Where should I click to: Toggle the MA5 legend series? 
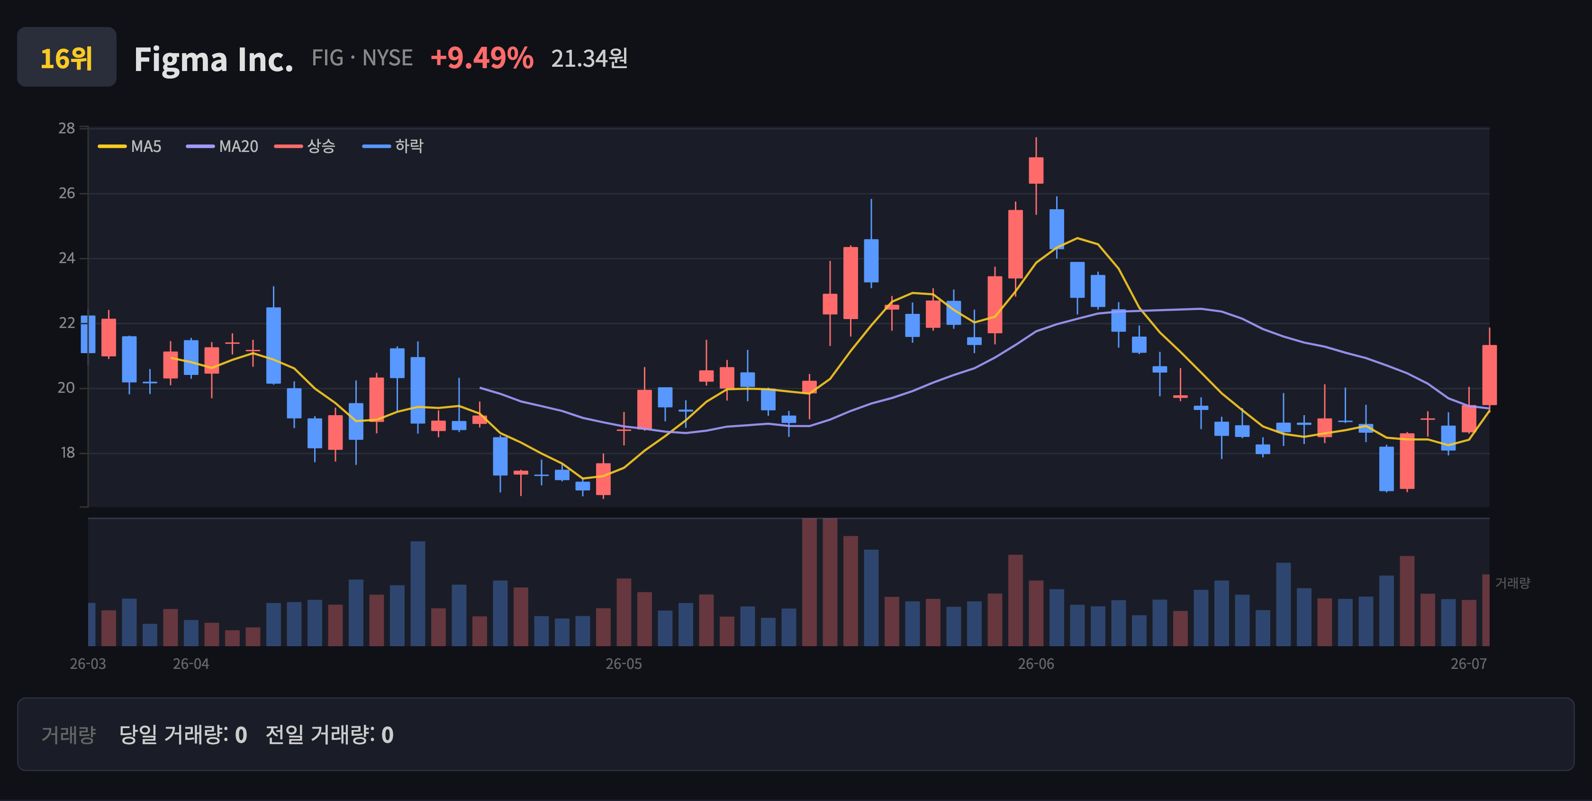point(130,146)
